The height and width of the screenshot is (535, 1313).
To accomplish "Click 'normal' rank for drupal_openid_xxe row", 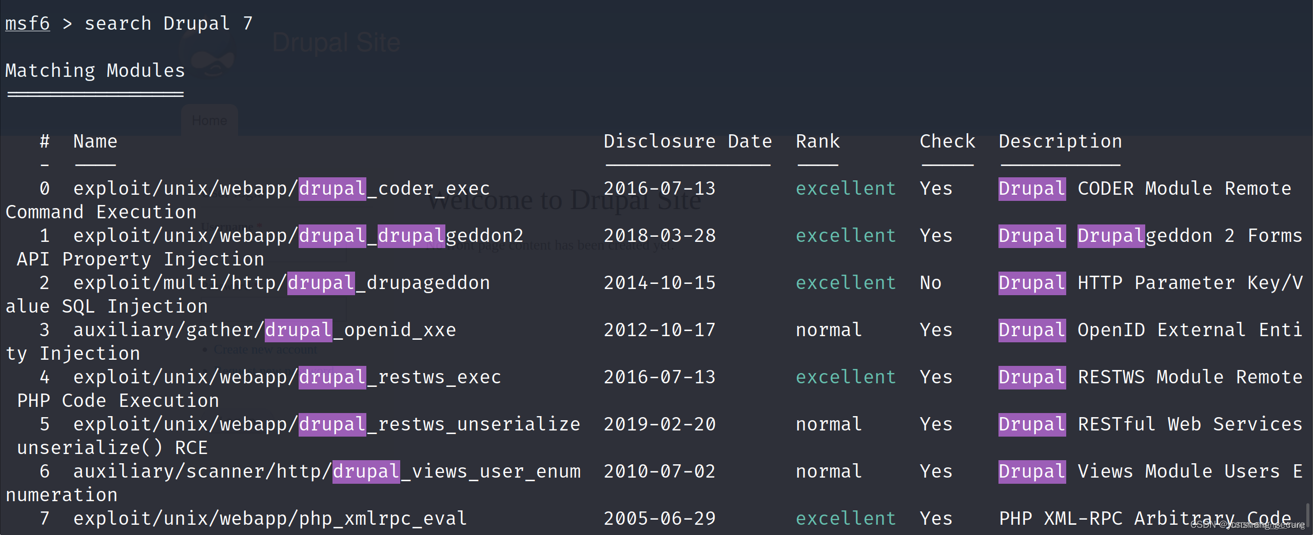I will point(829,330).
